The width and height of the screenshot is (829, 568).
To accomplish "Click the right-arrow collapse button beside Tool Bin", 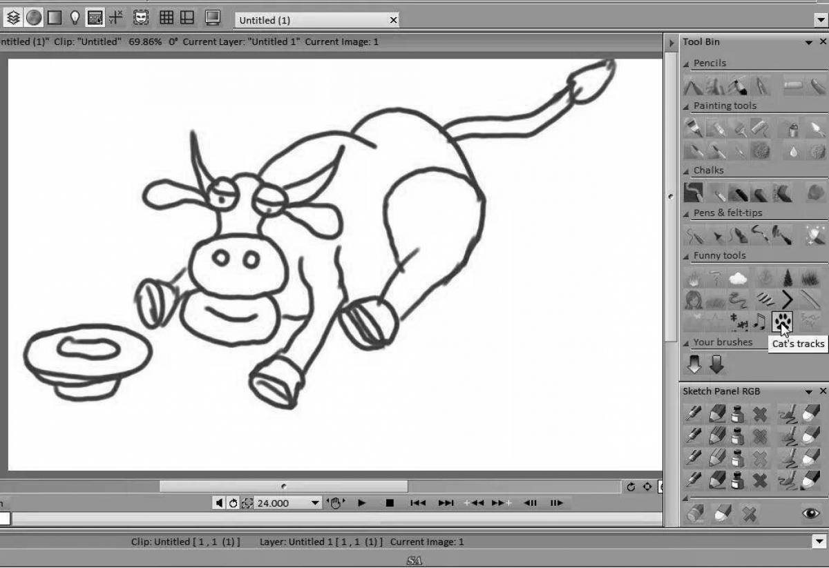I will [x=670, y=43].
